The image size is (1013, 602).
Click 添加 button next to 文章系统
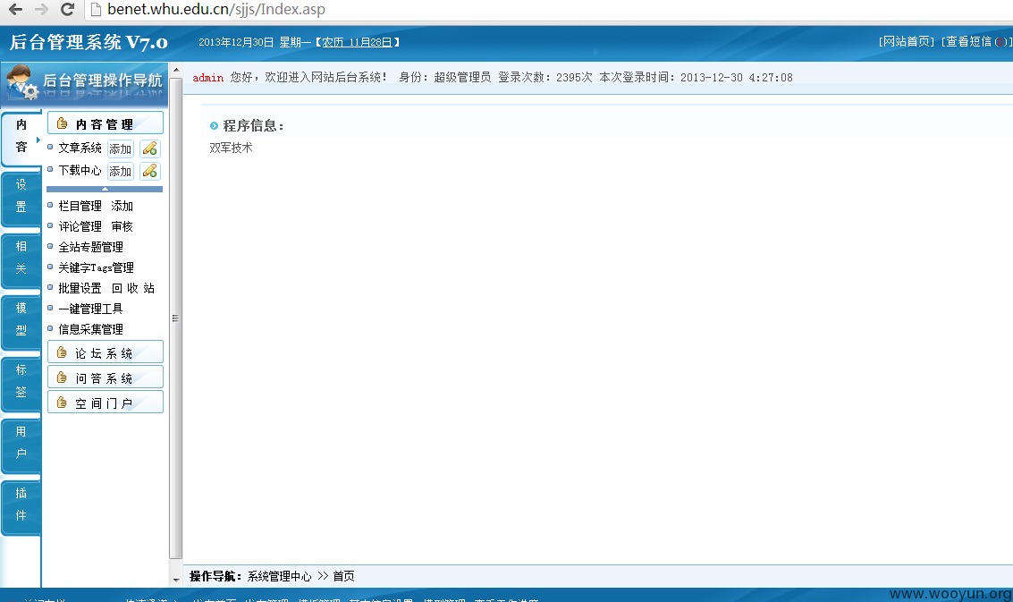tap(120, 148)
